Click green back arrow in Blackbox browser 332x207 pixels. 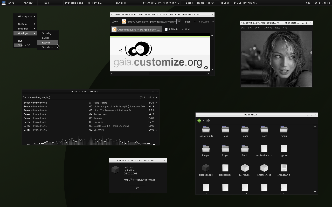[x=199, y=121]
